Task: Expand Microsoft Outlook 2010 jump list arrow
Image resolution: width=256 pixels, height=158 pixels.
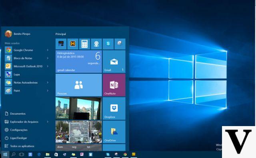Action: click(x=48, y=66)
